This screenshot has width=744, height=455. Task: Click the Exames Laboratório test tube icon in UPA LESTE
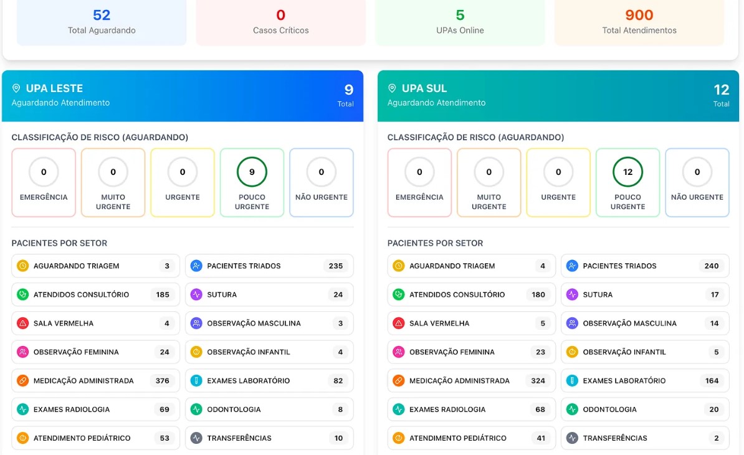pos(196,380)
